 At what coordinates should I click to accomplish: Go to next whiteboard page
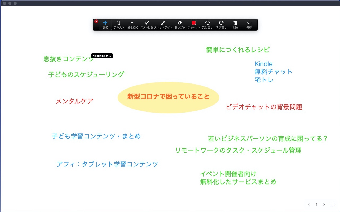click(x=324, y=205)
